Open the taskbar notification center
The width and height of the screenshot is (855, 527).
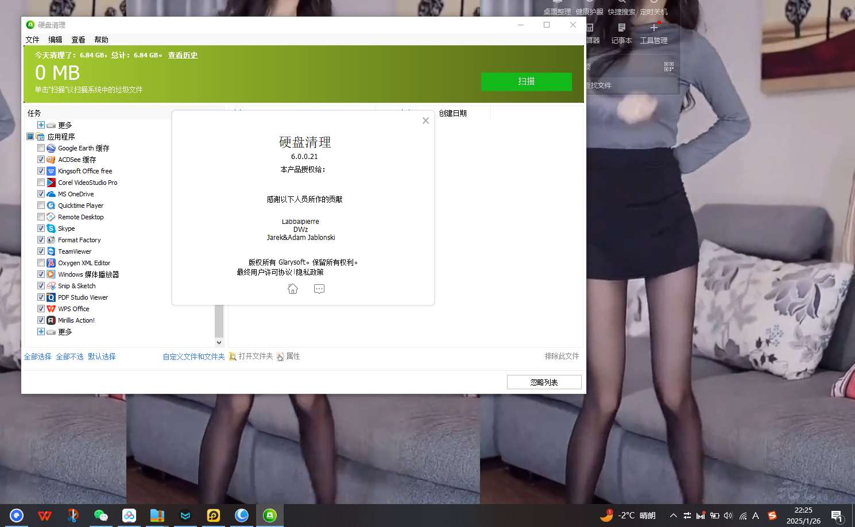tap(837, 516)
